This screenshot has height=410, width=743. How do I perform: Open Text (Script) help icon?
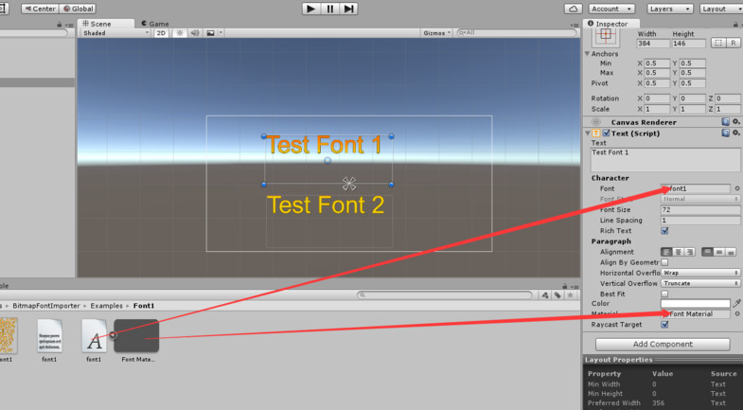tap(725, 134)
